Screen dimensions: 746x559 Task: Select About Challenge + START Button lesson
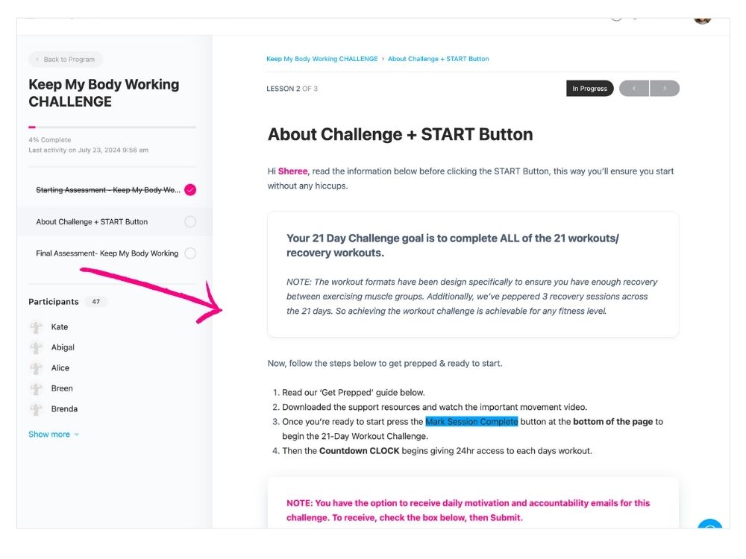[92, 221]
